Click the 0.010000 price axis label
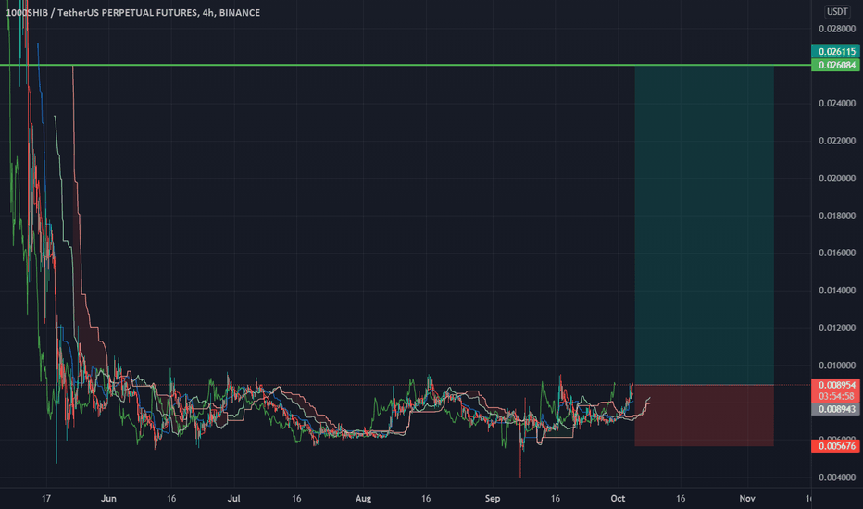This screenshot has height=509, width=863. coord(836,365)
